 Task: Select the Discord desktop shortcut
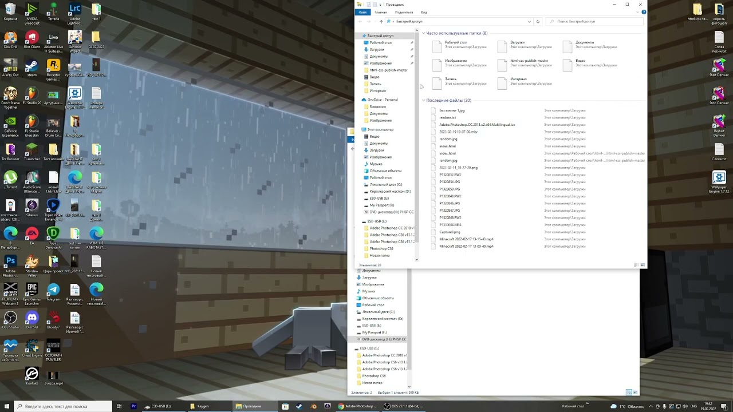tap(32, 321)
